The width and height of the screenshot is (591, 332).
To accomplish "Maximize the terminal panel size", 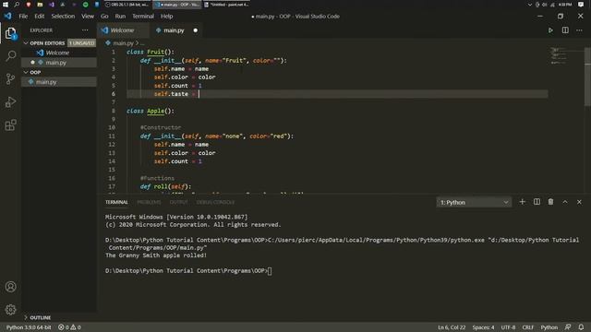I will (565, 202).
